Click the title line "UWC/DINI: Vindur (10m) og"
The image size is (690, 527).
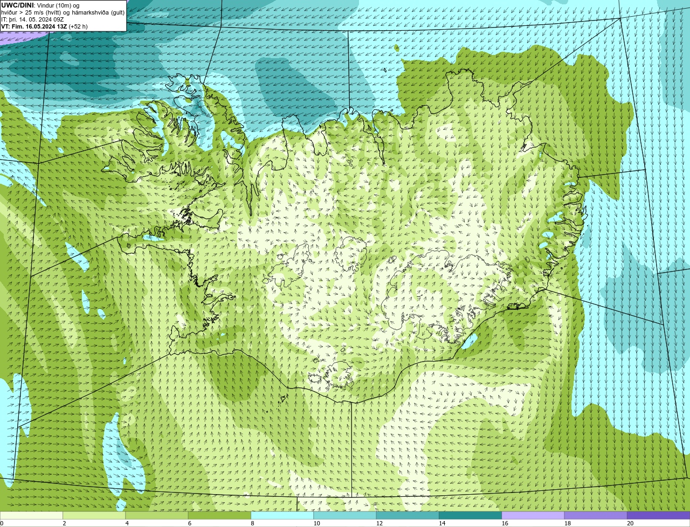[40, 5]
